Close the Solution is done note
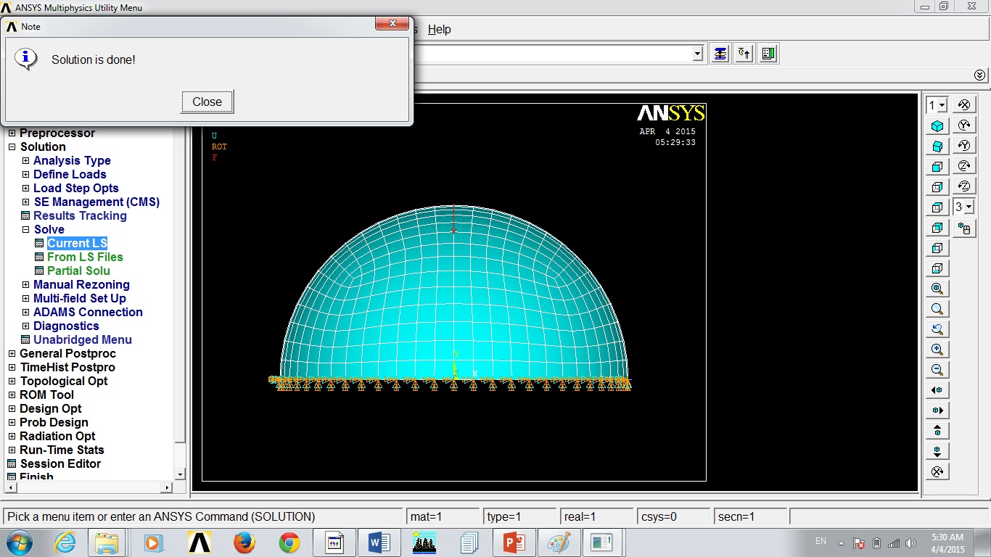Screen dimensions: 991x557 point(207,102)
